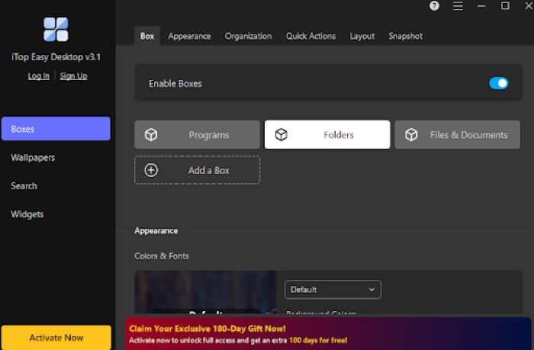Switch to the Appearance tab
534x350 pixels.
(189, 36)
